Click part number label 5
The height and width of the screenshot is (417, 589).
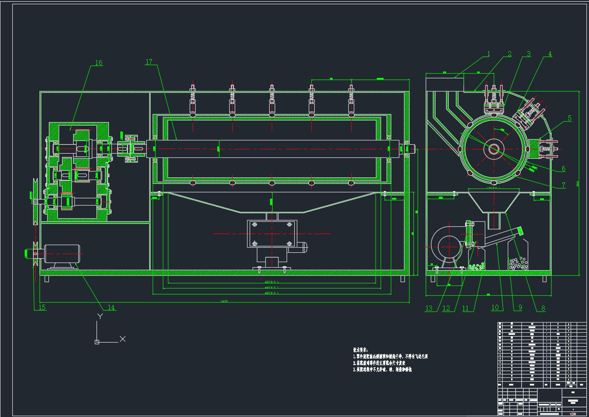[569, 118]
